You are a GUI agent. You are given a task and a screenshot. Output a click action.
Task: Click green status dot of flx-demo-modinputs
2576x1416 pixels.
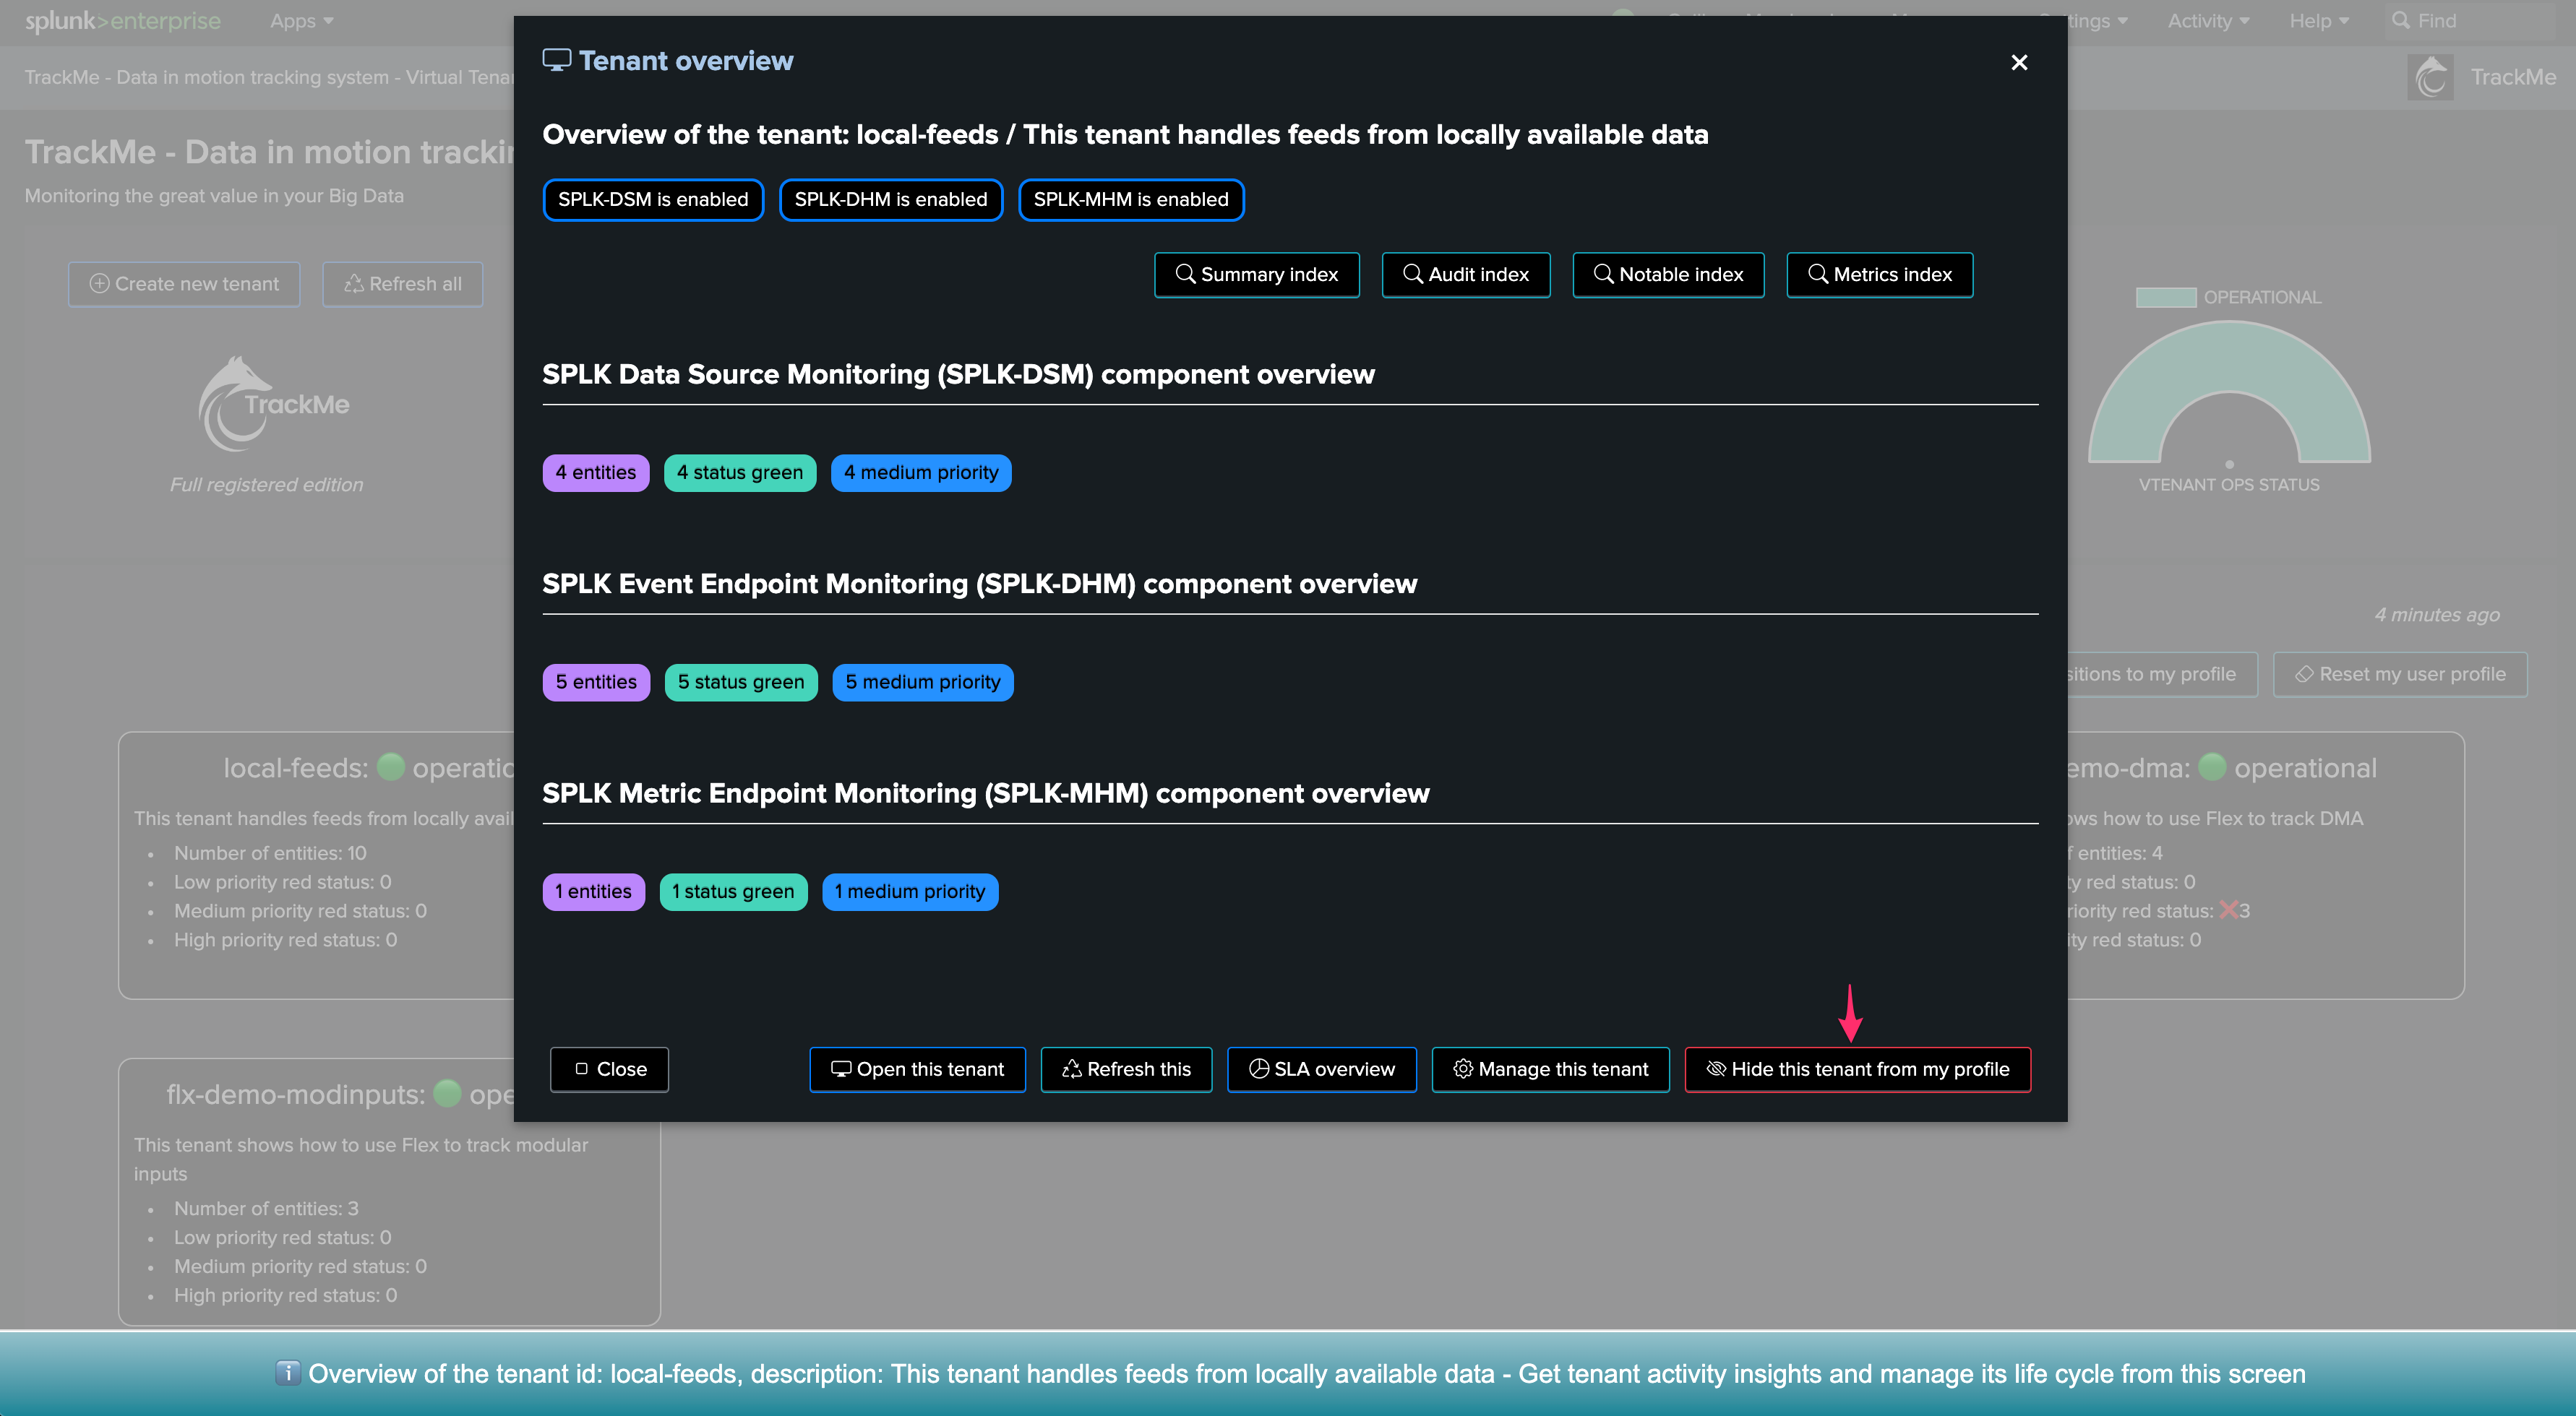(448, 1095)
